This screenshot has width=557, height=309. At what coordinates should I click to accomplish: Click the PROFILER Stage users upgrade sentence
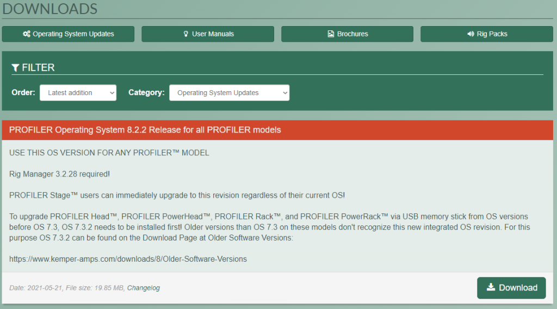(x=177, y=196)
